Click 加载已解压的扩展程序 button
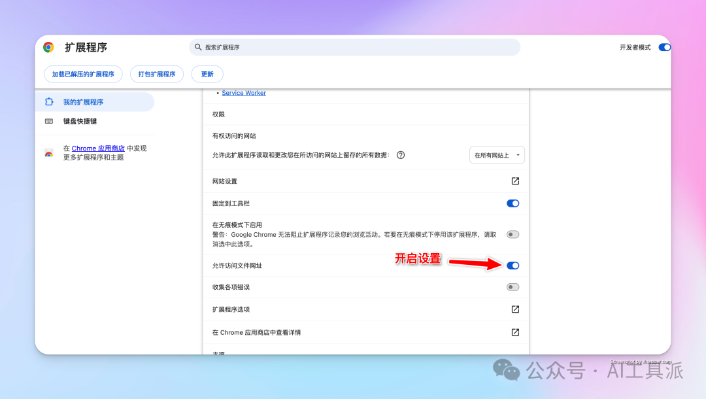 tap(83, 75)
